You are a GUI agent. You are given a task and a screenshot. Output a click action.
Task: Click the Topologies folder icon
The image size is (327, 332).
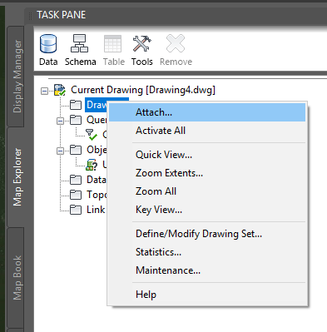pyautogui.click(x=76, y=195)
